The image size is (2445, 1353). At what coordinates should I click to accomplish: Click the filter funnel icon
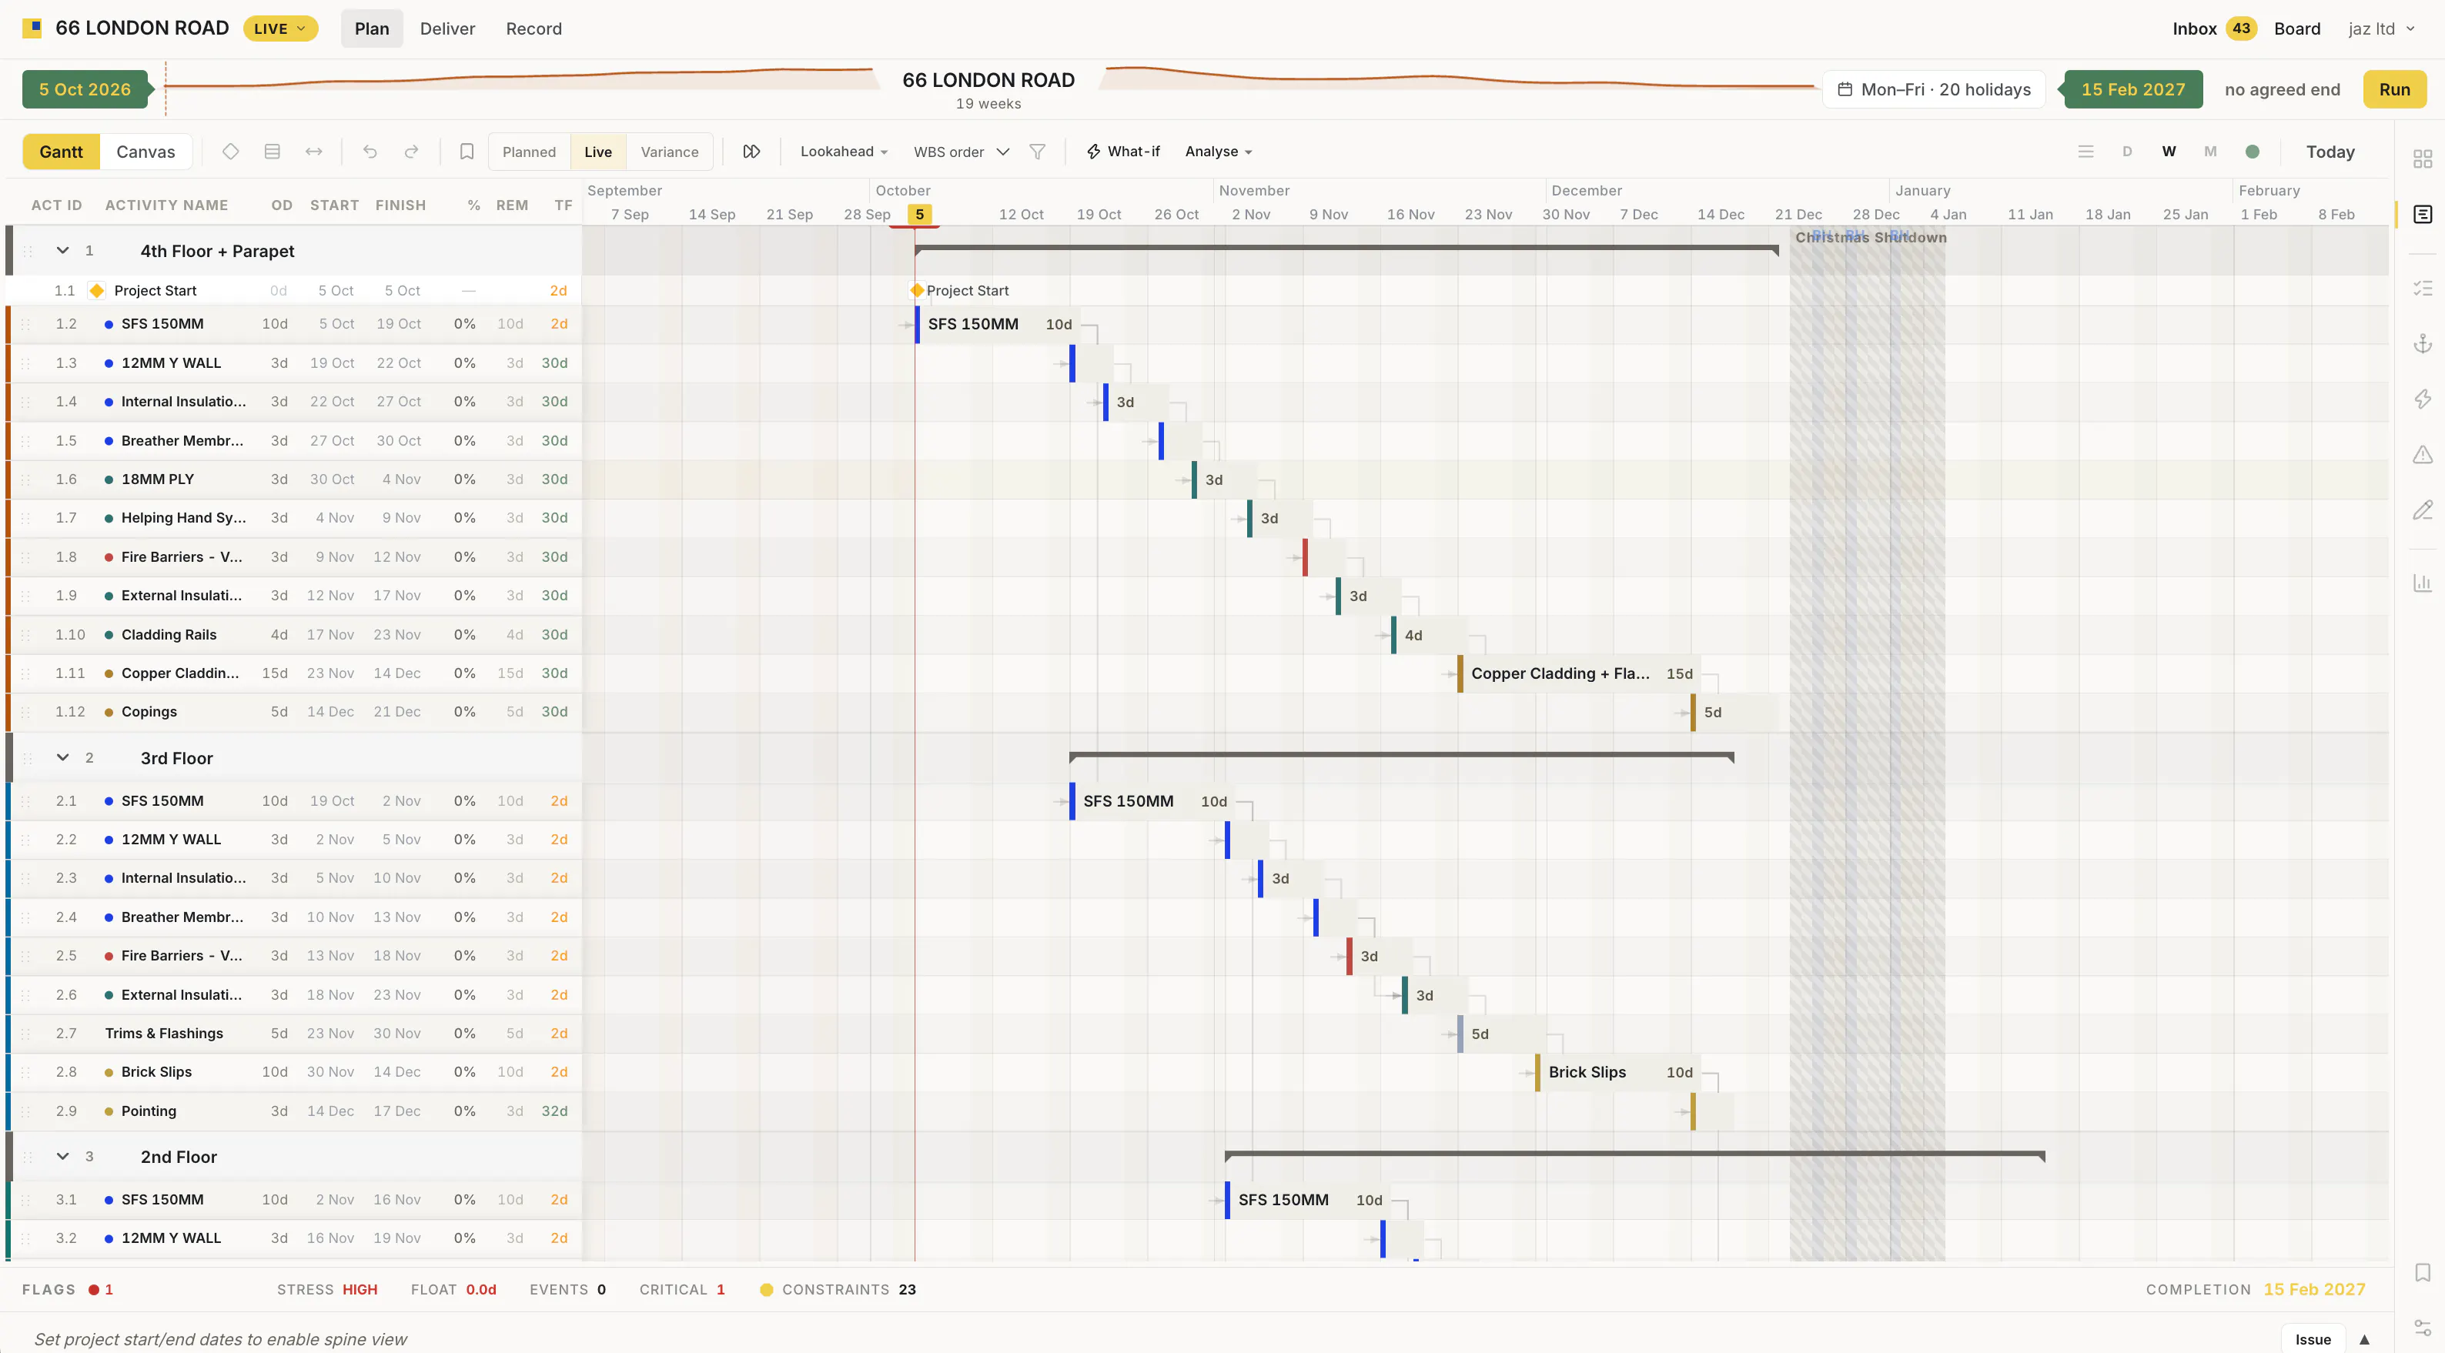coord(1038,152)
